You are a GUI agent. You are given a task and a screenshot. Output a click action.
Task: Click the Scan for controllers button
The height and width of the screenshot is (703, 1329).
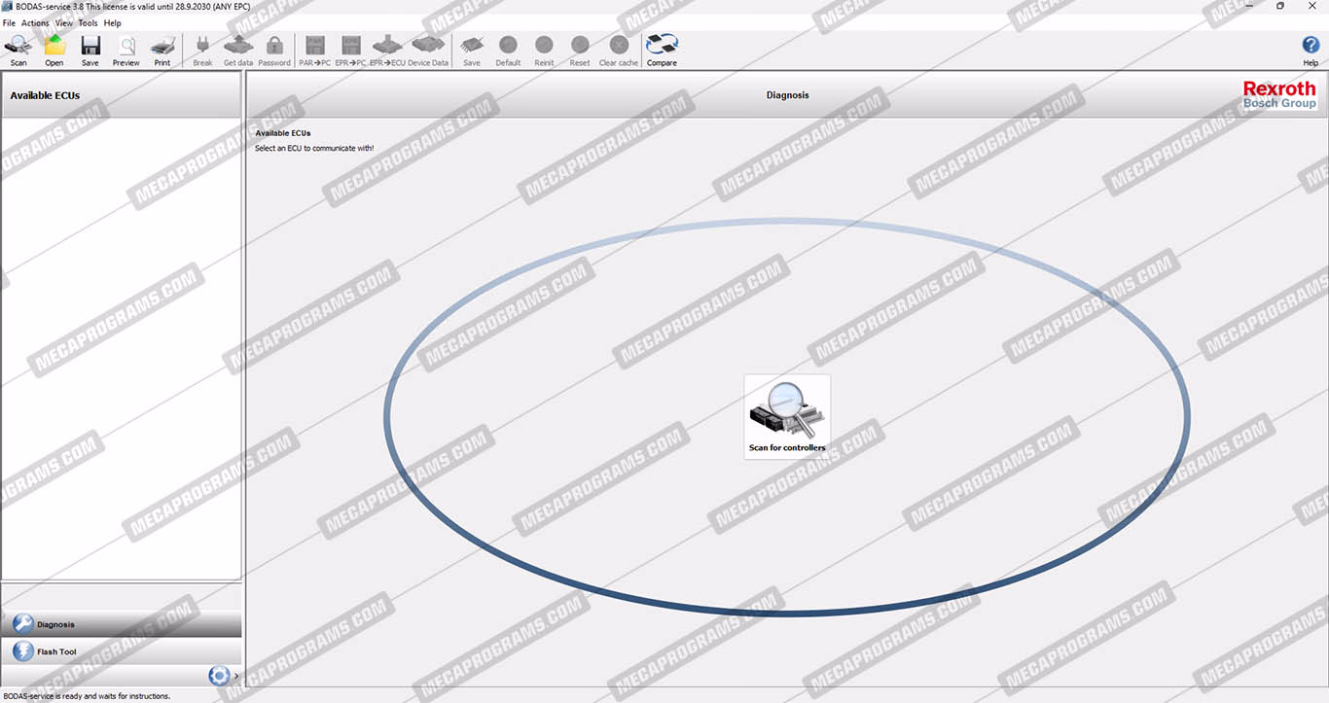click(x=787, y=416)
